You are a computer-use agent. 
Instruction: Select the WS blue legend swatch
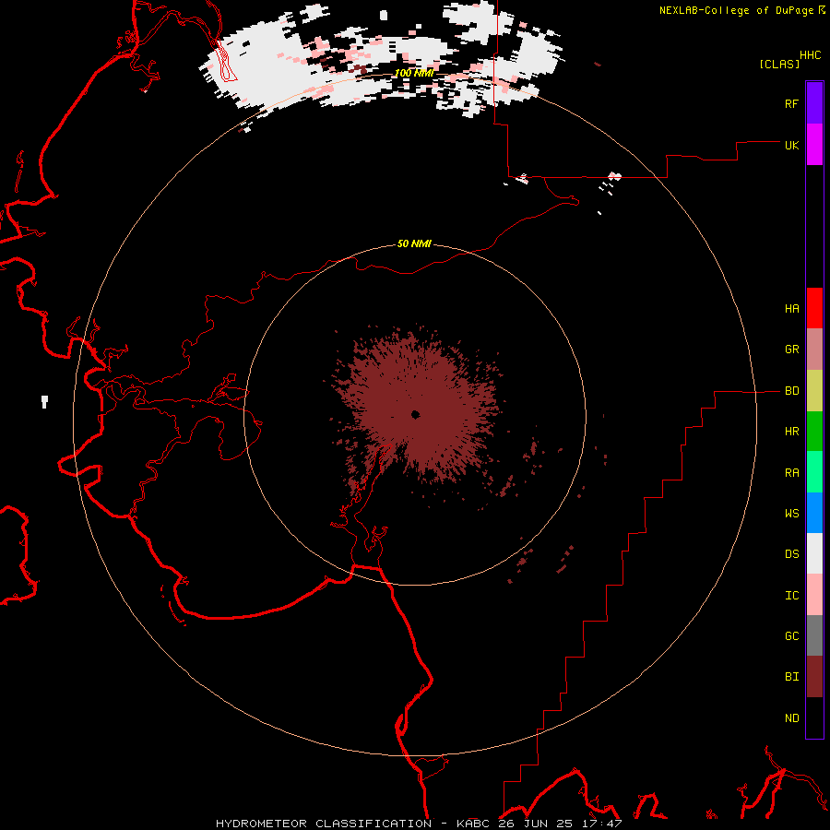pos(814,513)
